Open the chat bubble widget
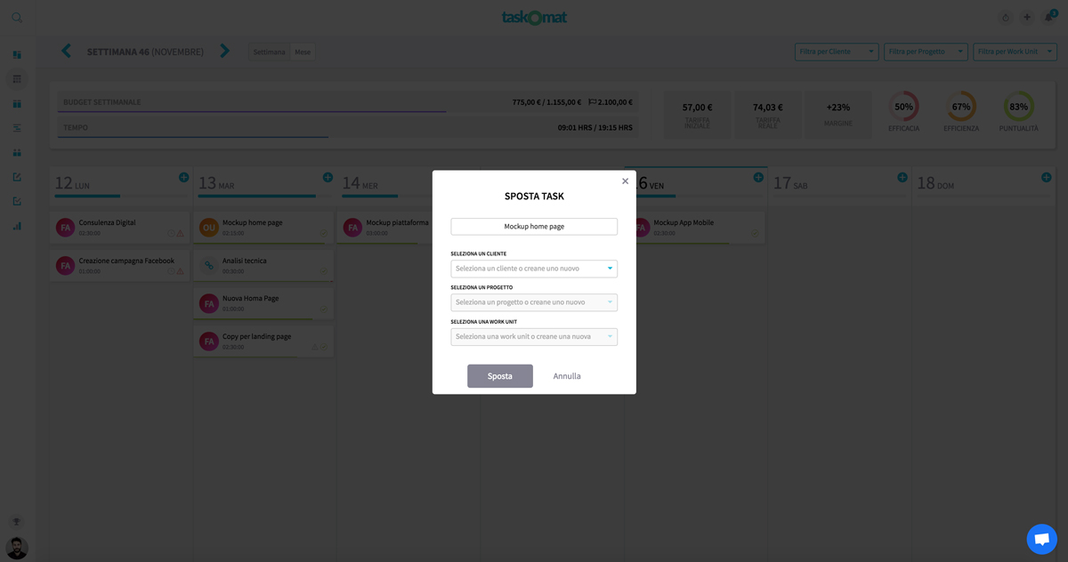The image size is (1068, 562). point(1041,539)
